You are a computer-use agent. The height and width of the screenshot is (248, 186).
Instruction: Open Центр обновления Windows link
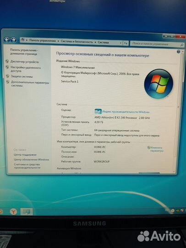tap(32, 159)
